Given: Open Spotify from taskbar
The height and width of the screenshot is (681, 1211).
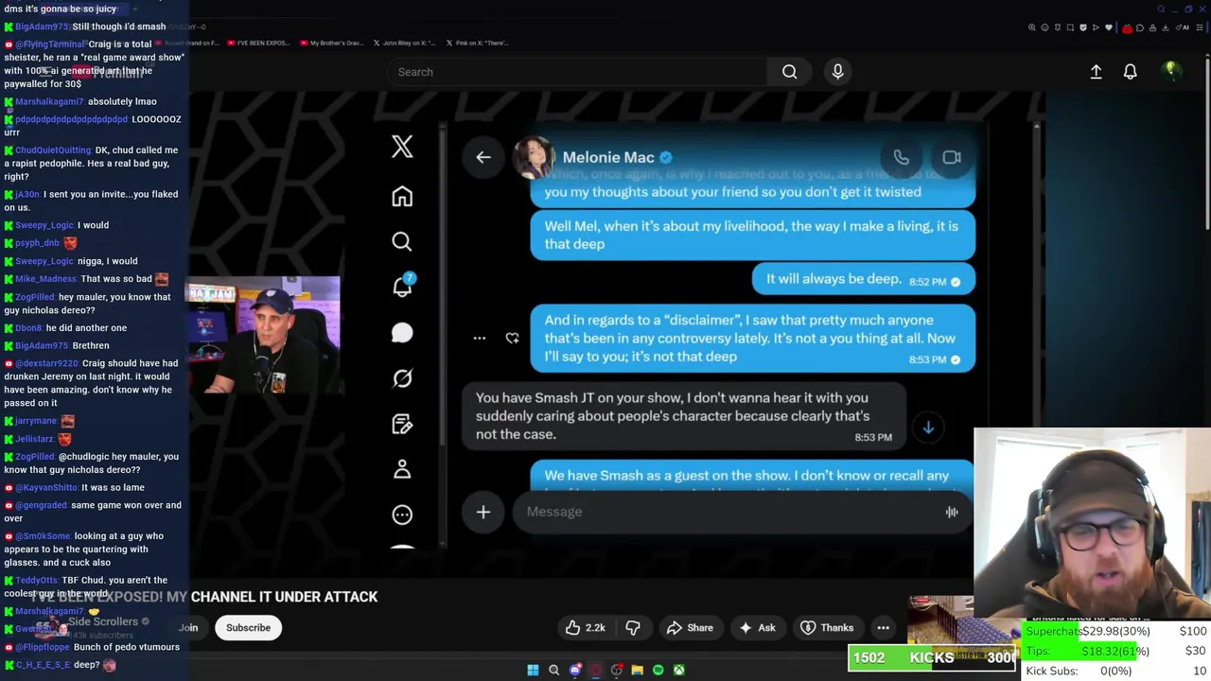Looking at the screenshot, I should tap(658, 671).
